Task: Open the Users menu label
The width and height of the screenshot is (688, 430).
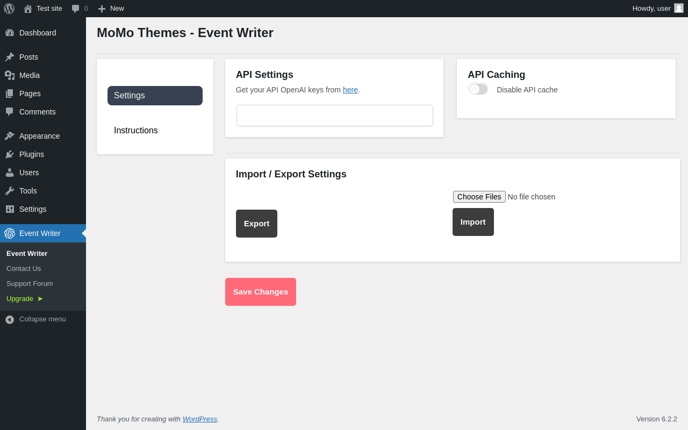Action: point(29,173)
